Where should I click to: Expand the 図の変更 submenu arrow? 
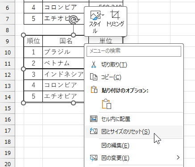pyautogui.click(x=178, y=158)
